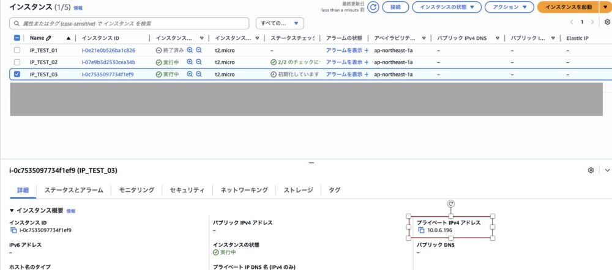Click the edit pencil beside Name column
612x270 pixels.
pyautogui.click(x=48, y=38)
